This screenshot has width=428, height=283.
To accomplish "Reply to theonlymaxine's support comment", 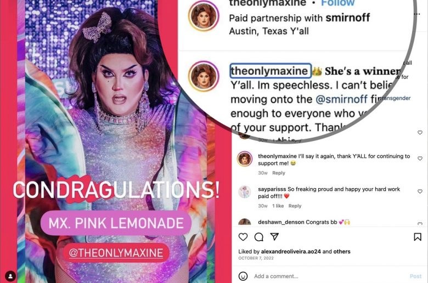I will click(279, 173).
